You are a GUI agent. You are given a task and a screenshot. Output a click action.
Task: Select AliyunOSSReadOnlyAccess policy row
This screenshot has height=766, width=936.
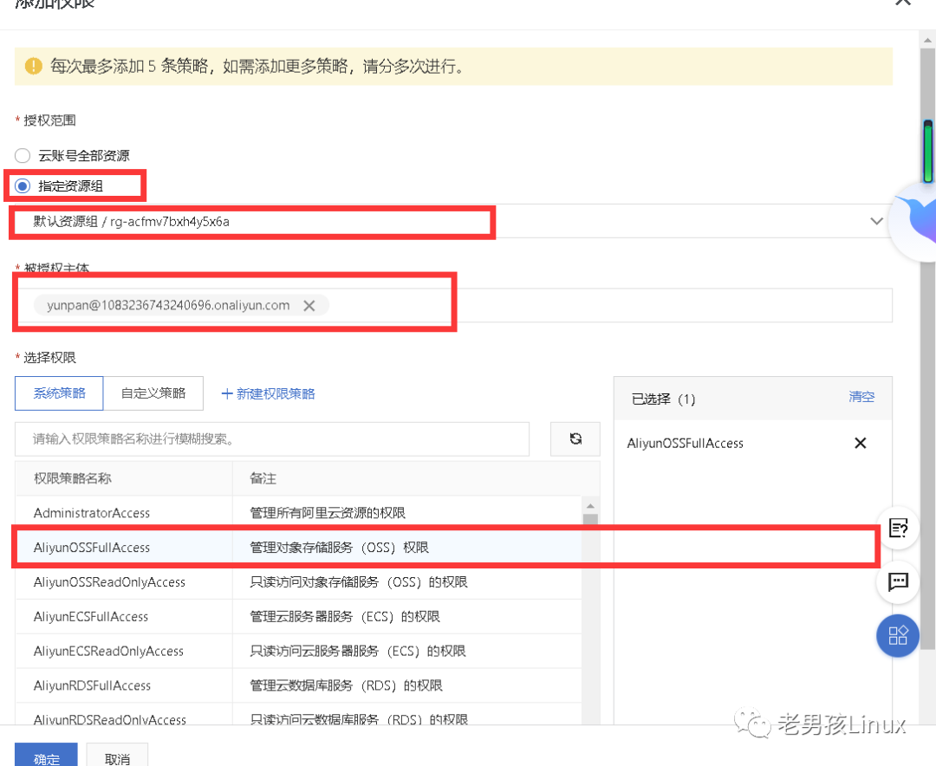coord(298,582)
